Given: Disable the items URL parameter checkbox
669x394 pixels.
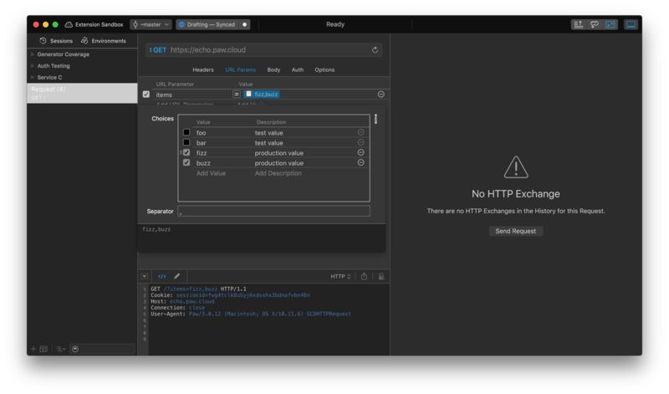Looking at the screenshot, I should point(146,95).
